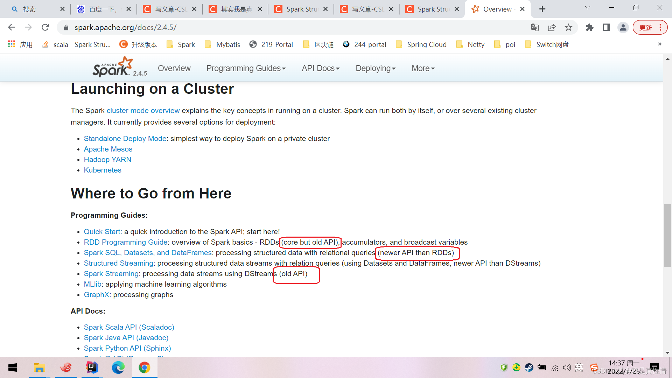672x378 pixels.
Task: Open a new browser tab
Action: pyautogui.click(x=542, y=9)
